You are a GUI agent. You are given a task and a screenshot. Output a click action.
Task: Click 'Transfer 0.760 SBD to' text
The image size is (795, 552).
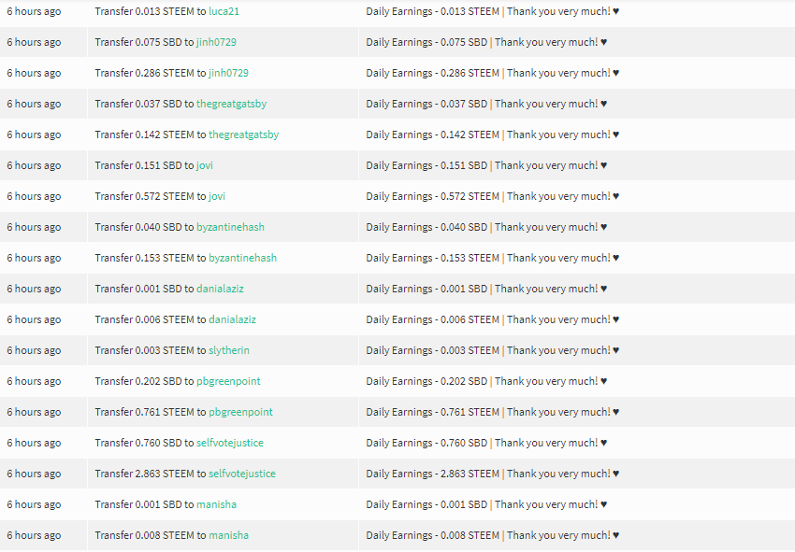click(x=144, y=443)
